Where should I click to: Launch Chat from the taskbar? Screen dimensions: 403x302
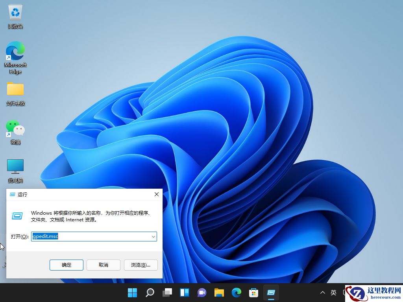pyautogui.click(x=202, y=293)
